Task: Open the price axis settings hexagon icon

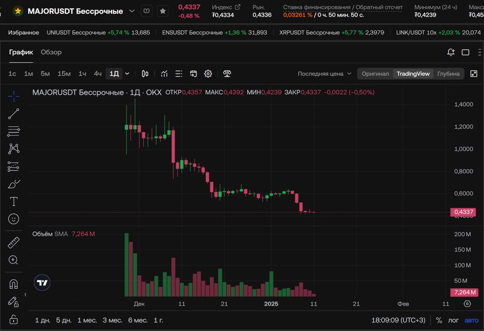Action: click(x=467, y=304)
